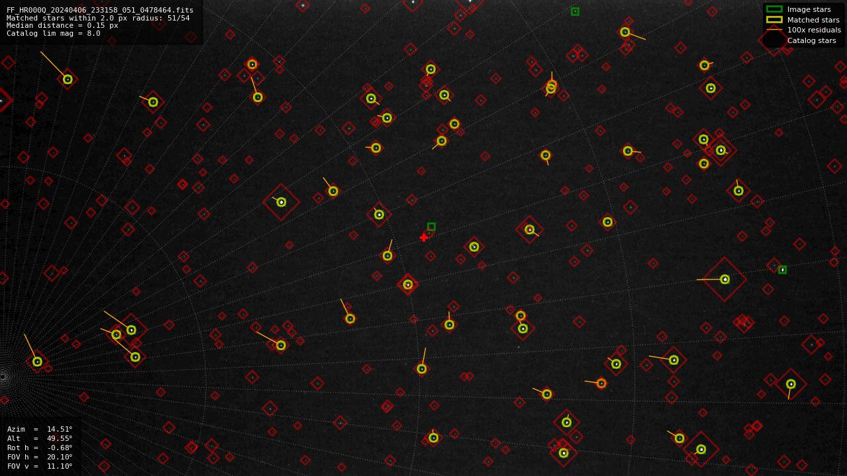Click the orange 100x residuals legend line

[774, 30]
